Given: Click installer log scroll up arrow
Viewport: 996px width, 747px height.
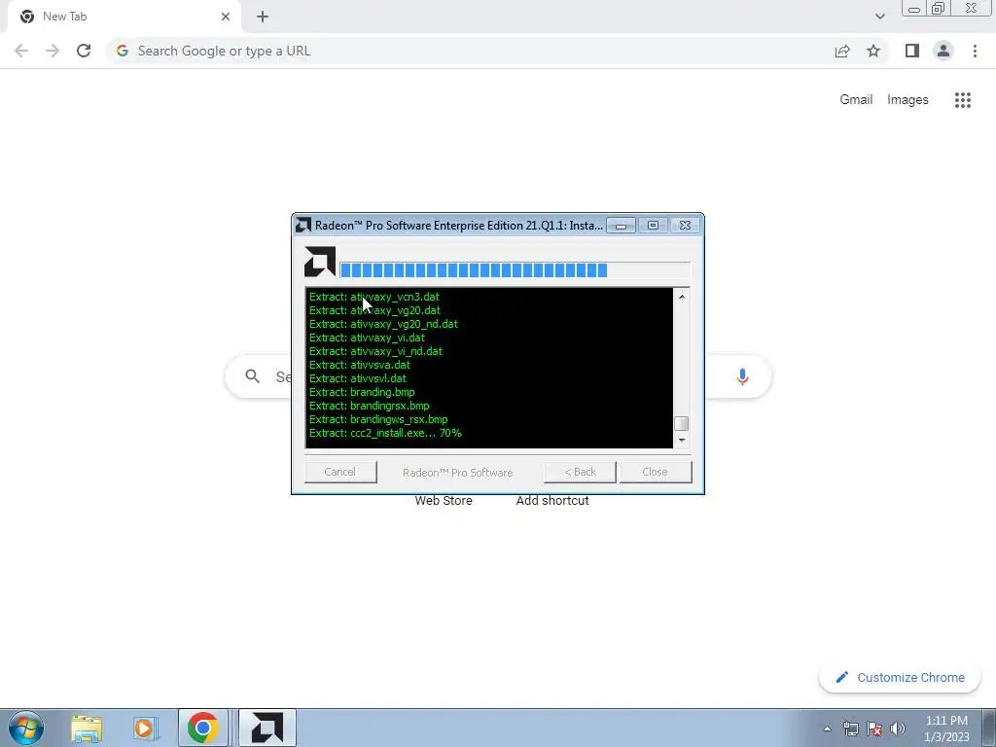Looking at the screenshot, I should 682,296.
